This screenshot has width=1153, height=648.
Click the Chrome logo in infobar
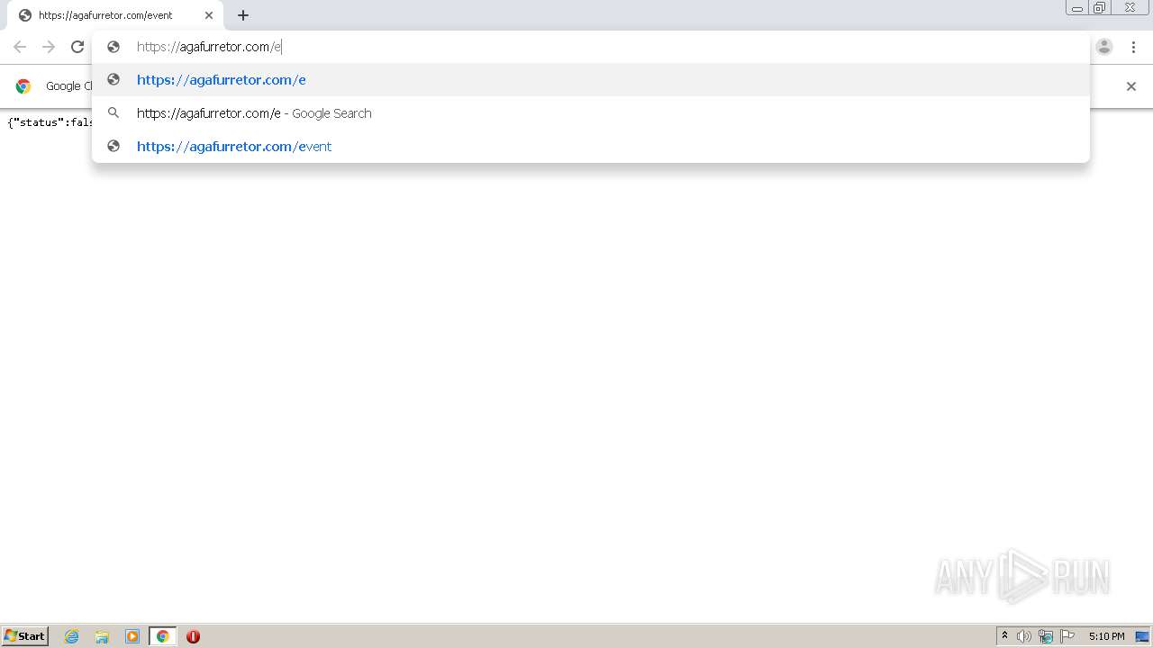click(x=23, y=86)
